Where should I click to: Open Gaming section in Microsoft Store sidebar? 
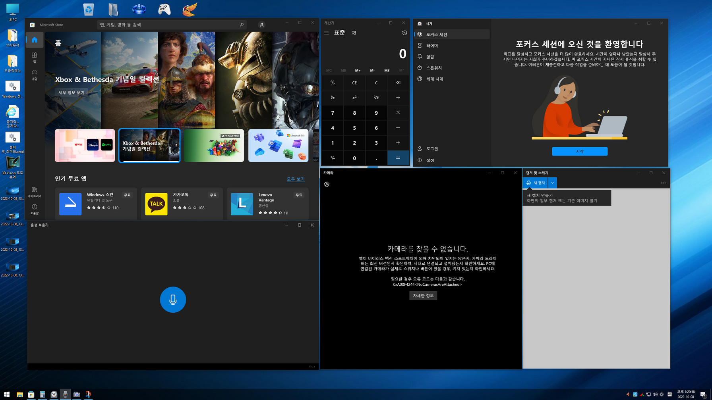click(35, 75)
